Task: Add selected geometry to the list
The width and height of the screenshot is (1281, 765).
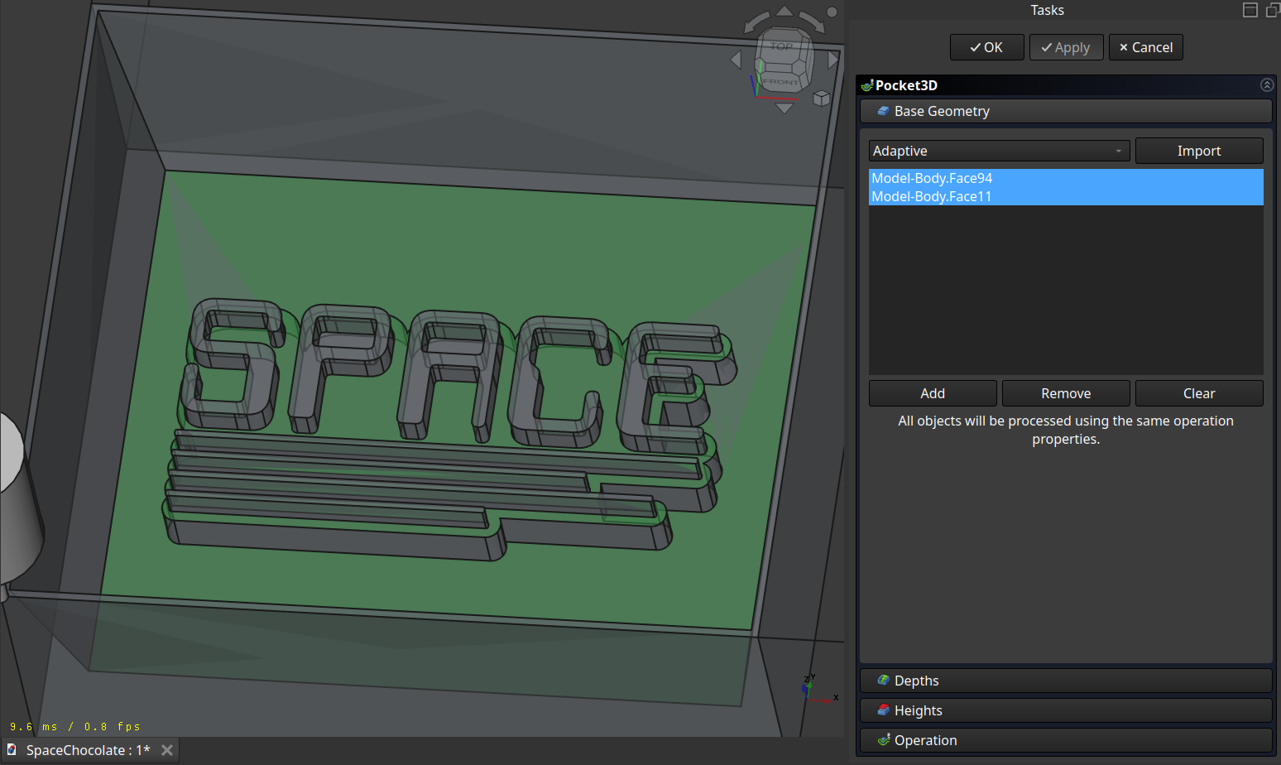Action: point(933,393)
